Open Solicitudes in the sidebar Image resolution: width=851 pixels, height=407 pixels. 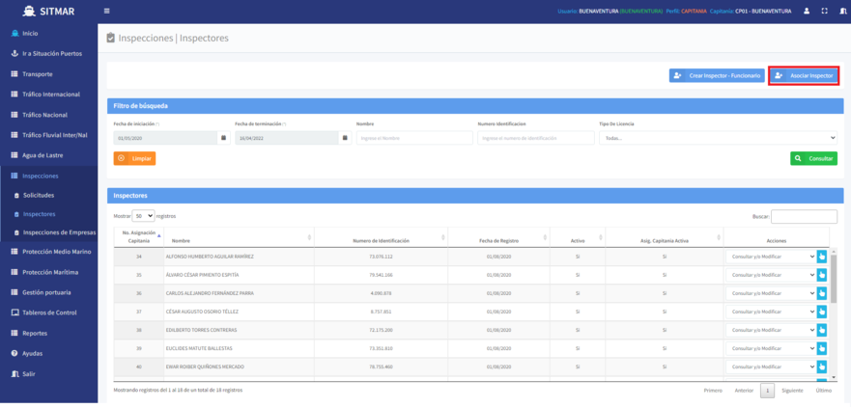39,195
